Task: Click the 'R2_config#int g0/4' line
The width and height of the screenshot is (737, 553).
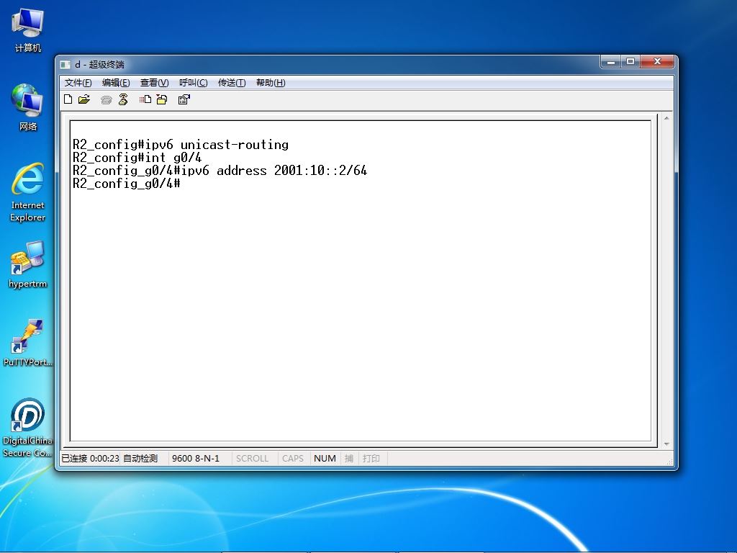Action: [x=137, y=158]
